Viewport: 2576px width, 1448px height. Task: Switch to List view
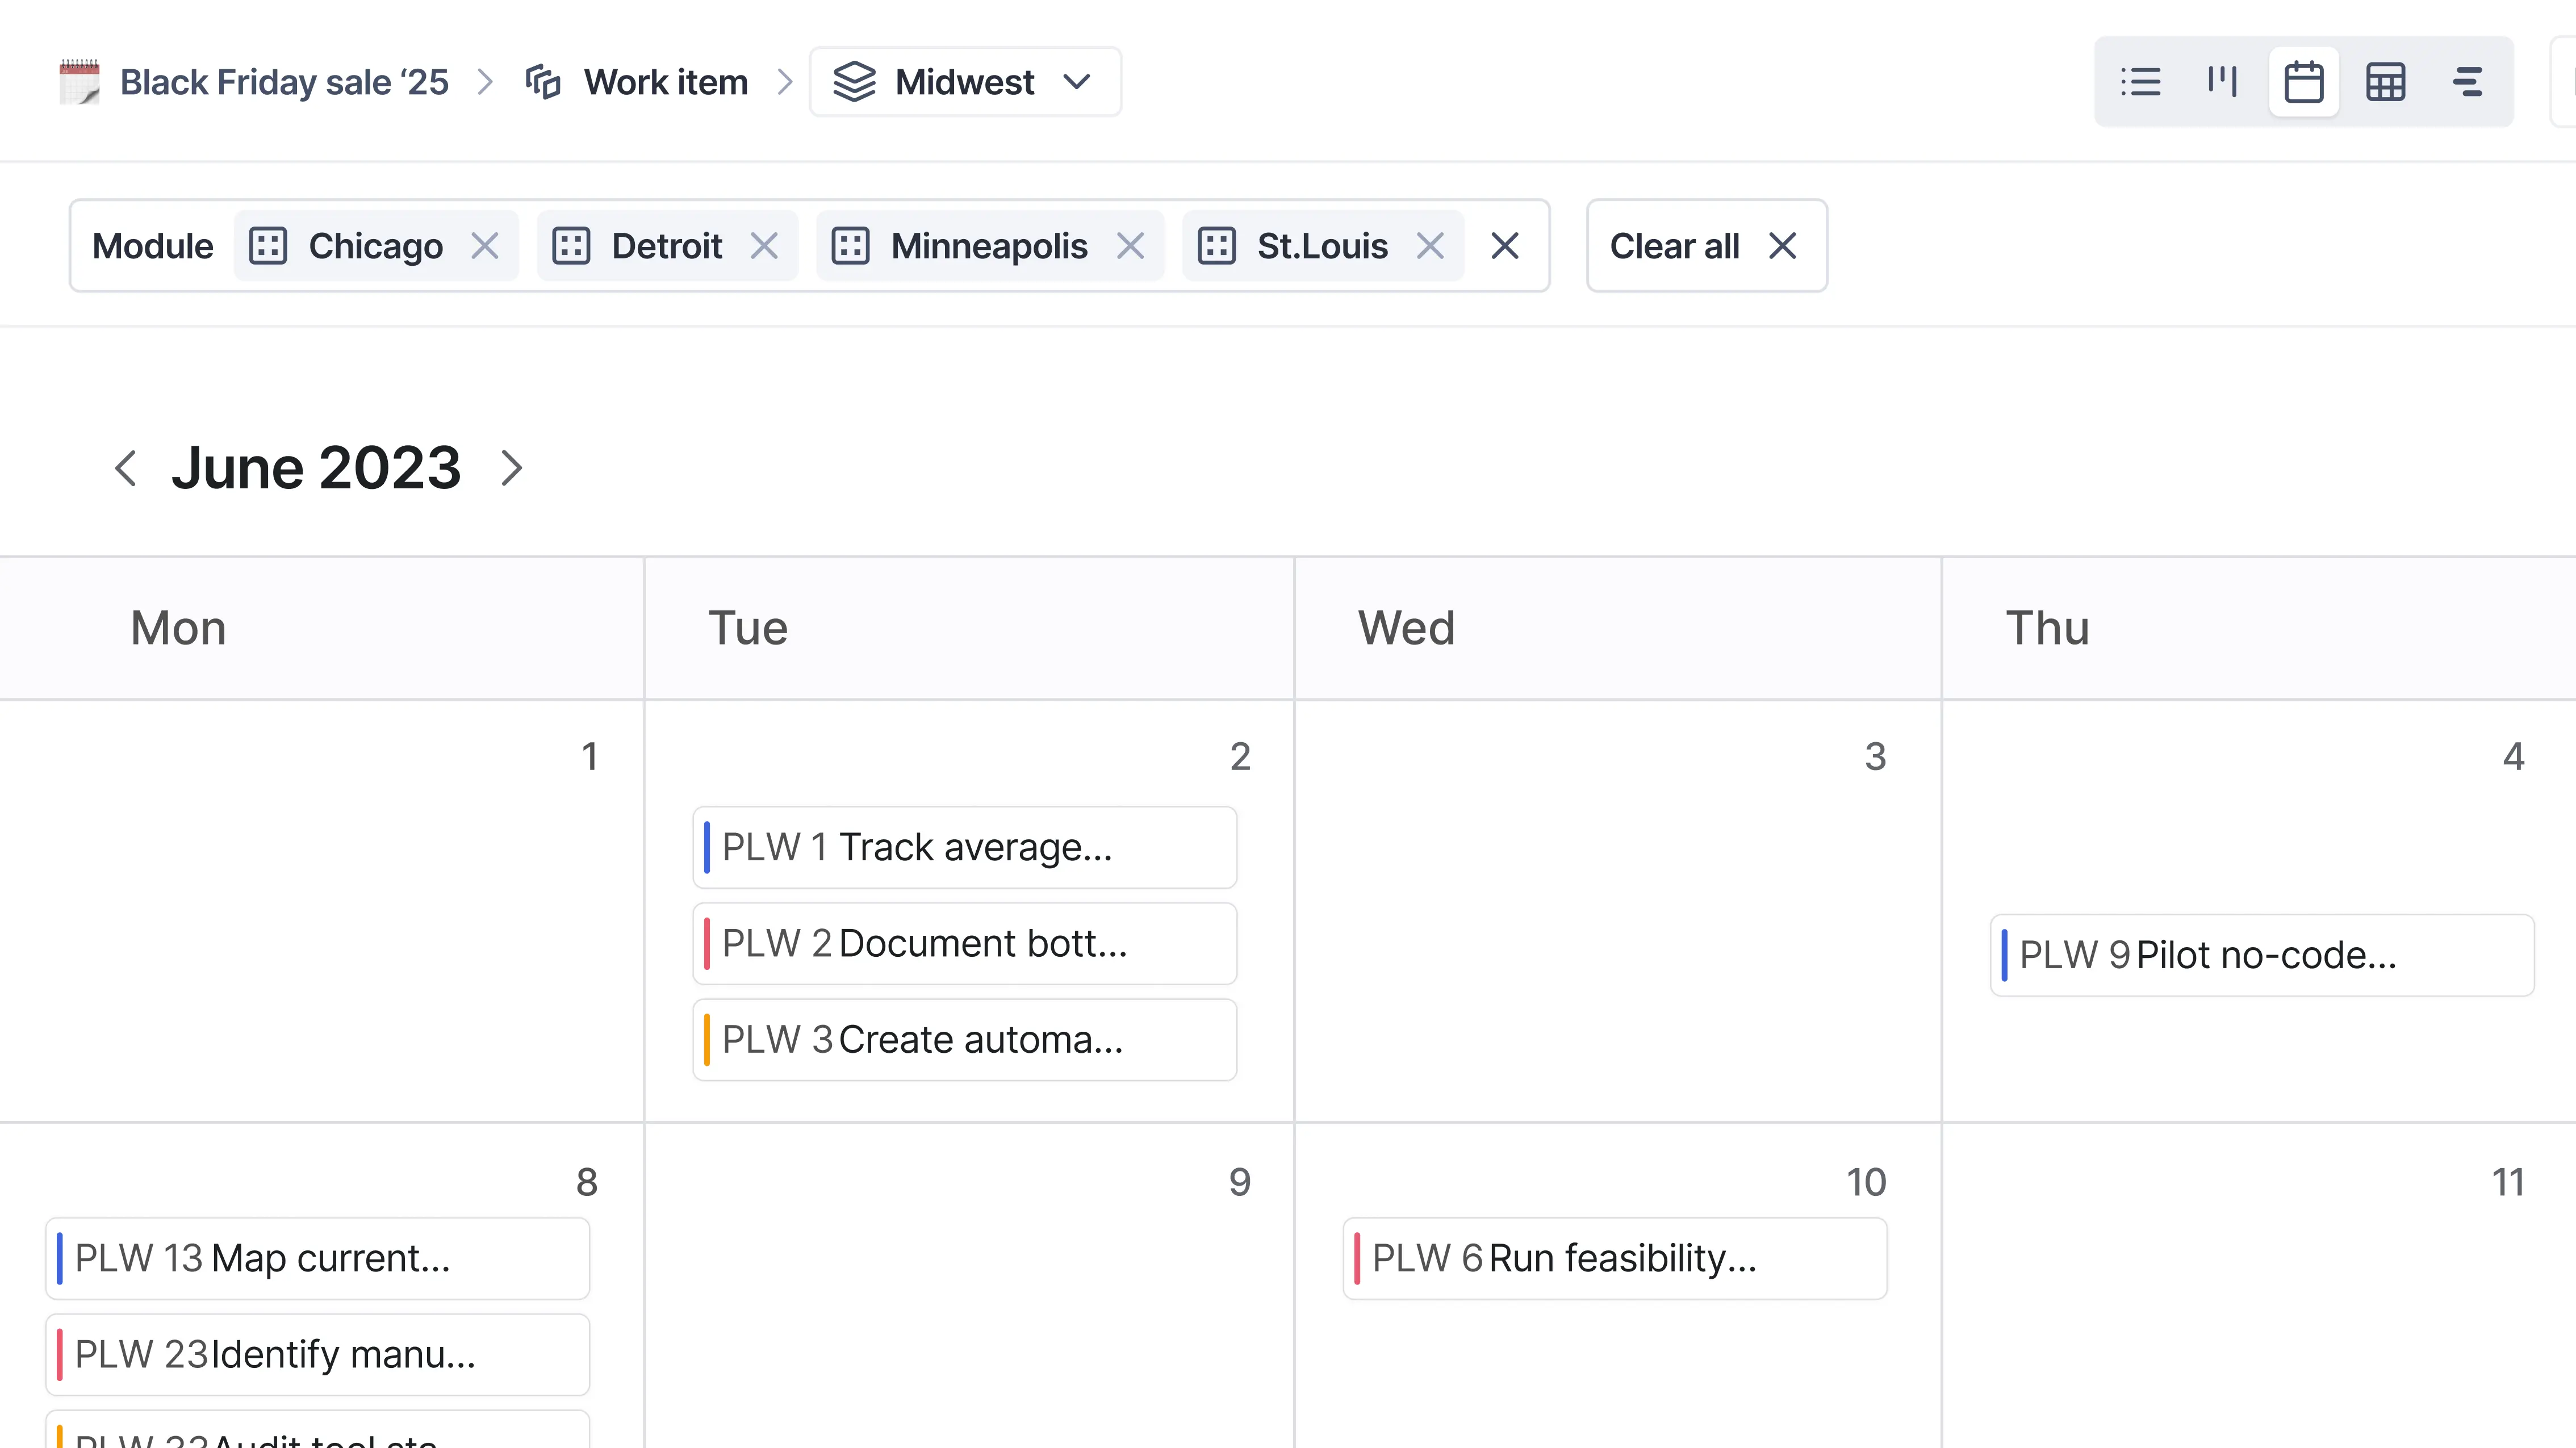tap(2140, 82)
